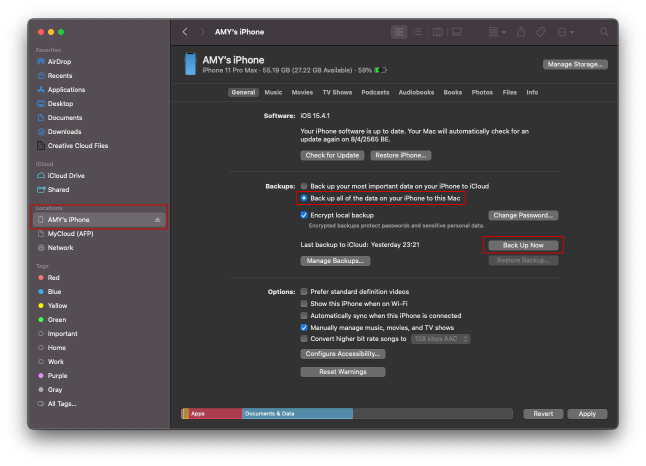Switch to the Music tab
This screenshot has height=466, width=646.
pyautogui.click(x=273, y=92)
